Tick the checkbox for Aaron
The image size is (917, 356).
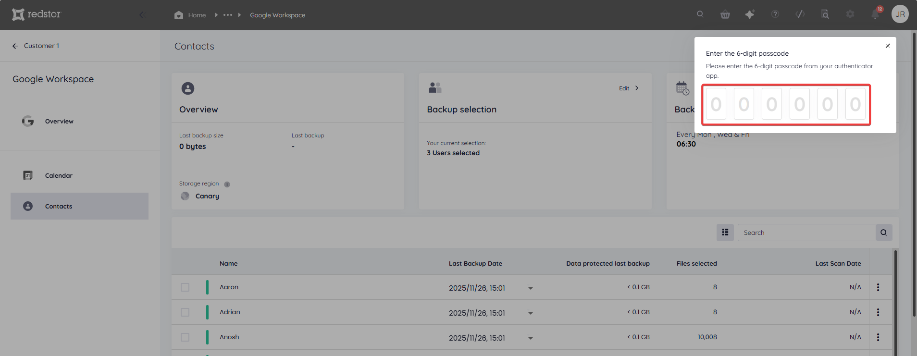pyautogui.click(x=185, y=287)
